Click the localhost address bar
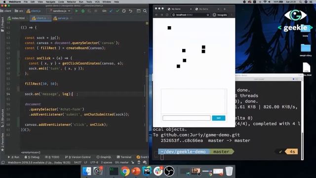316x178 pixels. [191, 15]
